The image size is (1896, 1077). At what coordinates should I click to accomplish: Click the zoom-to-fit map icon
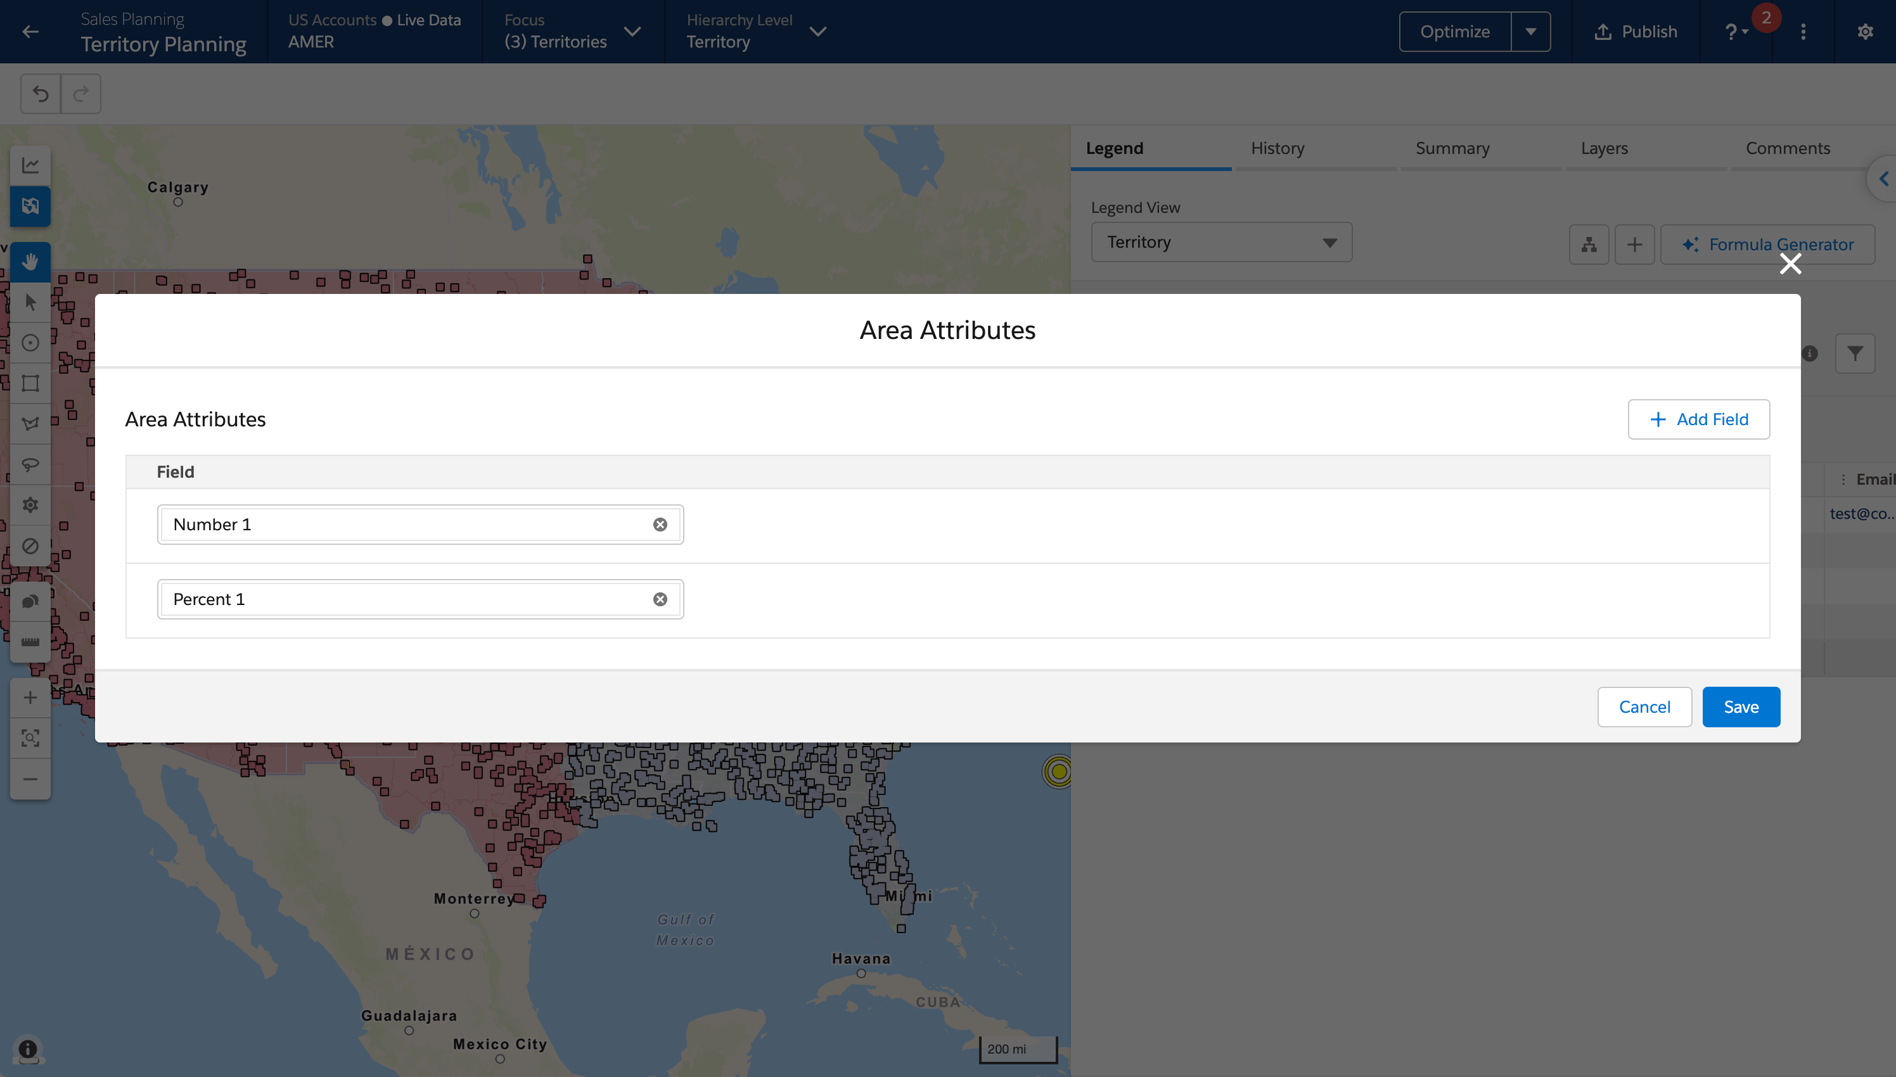coord(30,738)
